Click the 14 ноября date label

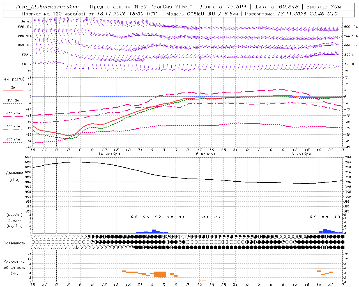pyautogui.click(x=109, y=154)
